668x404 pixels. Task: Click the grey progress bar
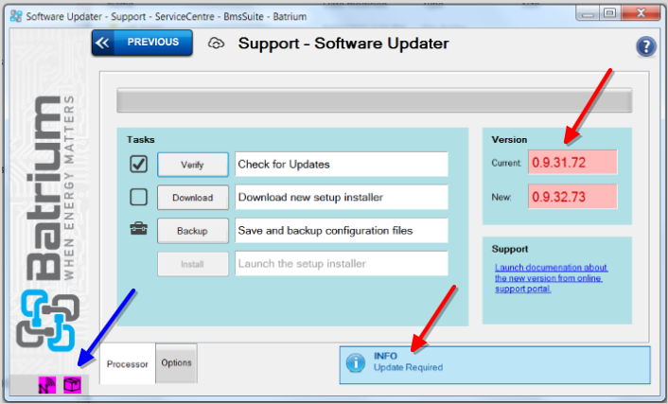[x=375, y=100]
